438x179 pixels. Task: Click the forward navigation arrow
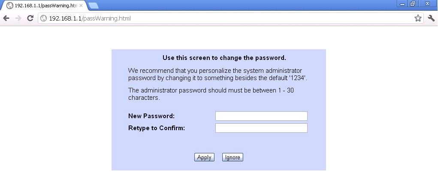pos(18,18)
